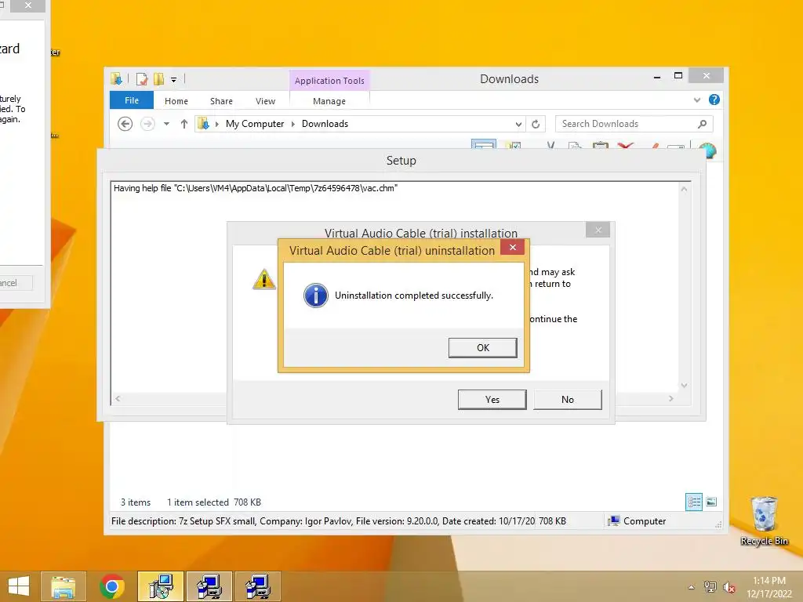
Task: Switch to large icons view in the status bar
Action: point(711,502)
